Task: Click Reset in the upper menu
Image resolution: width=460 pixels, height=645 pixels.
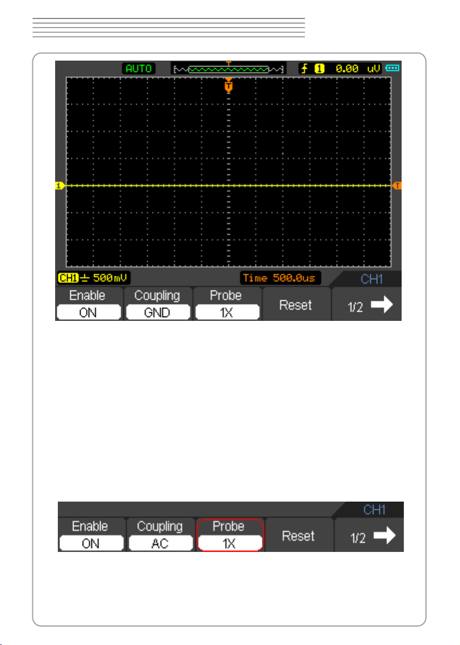Action: (296, 305)
